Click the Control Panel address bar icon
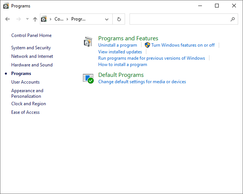This screenshot has width=243, height=194. click(x=44, y=19)
